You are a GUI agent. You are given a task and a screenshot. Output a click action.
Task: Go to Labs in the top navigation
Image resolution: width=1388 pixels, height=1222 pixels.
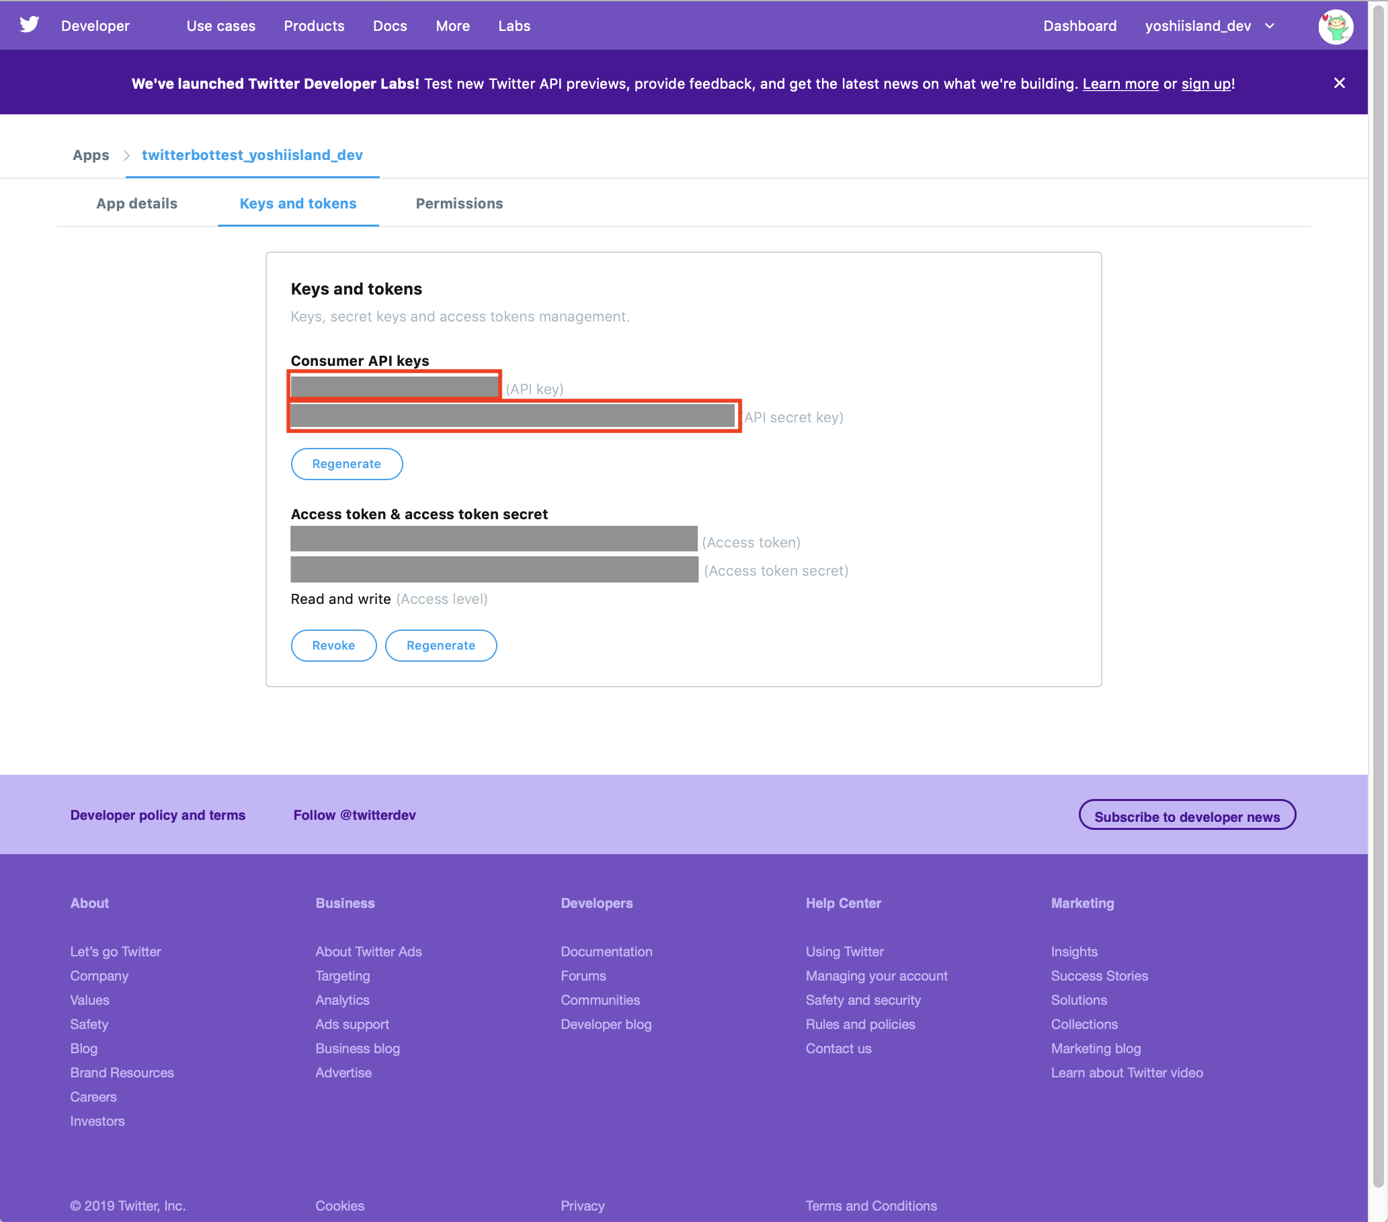click(514, 26)
